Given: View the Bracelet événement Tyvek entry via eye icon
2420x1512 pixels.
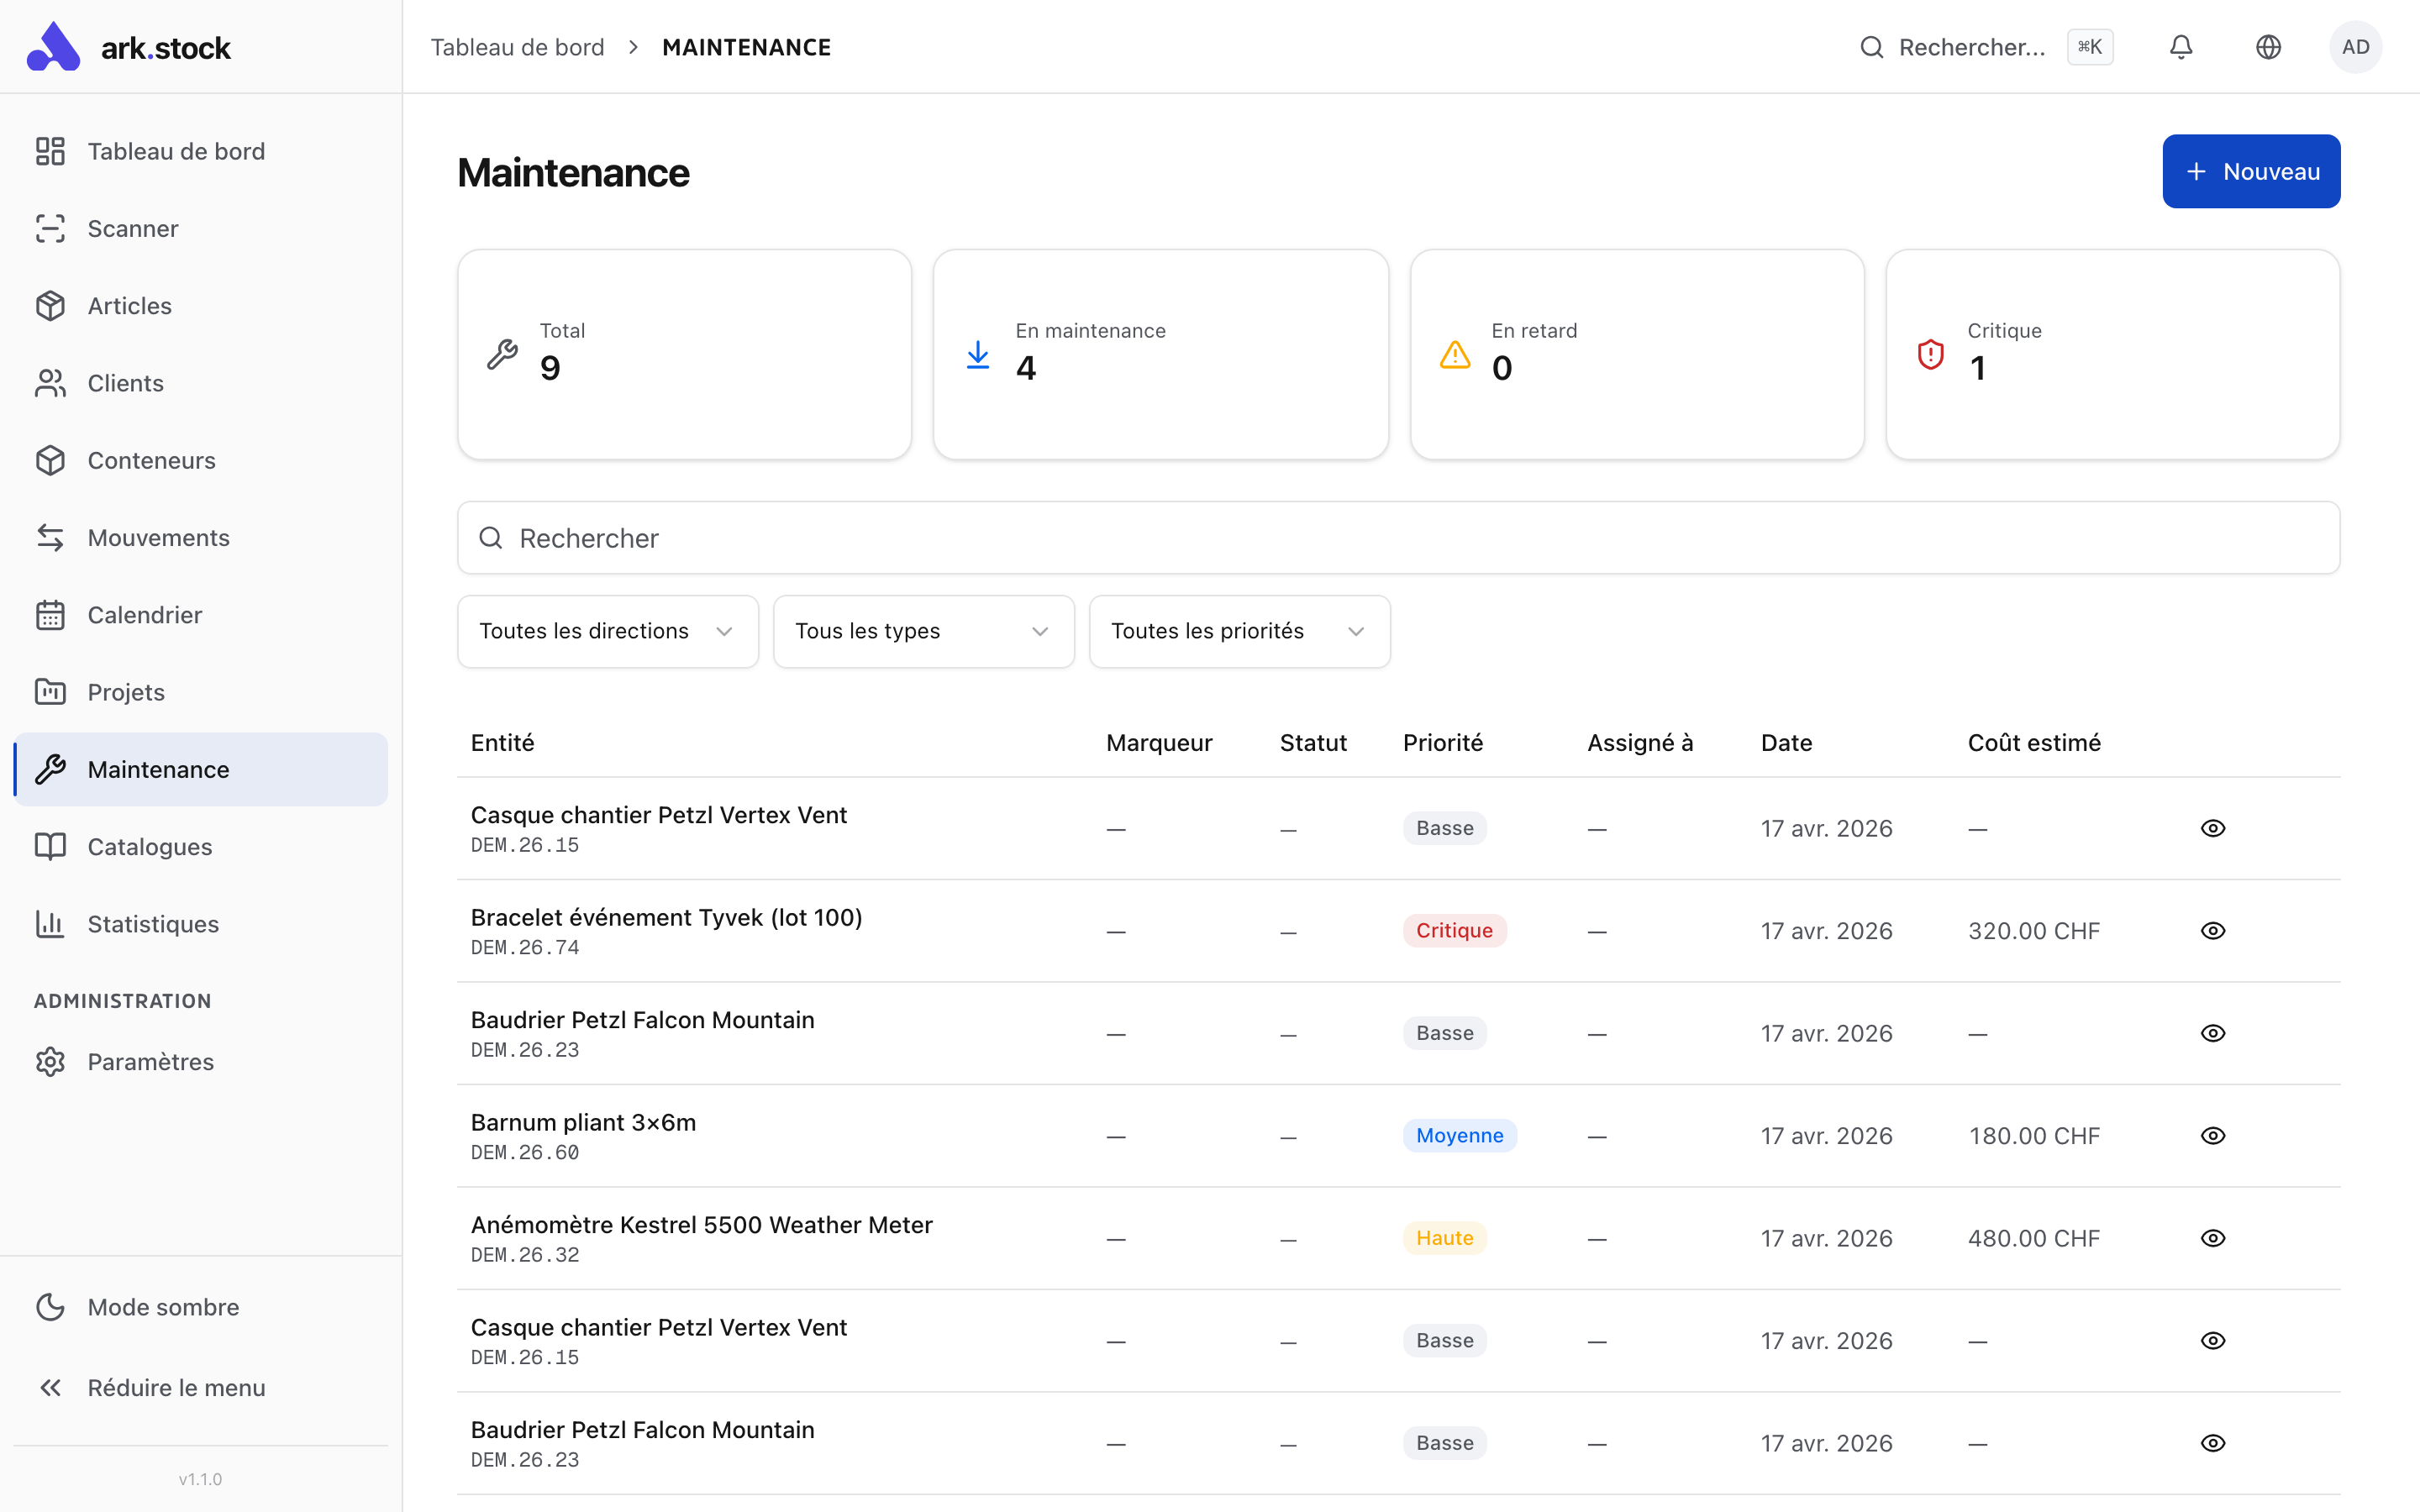Looking at the screenshot, I should coord(2212,930).
